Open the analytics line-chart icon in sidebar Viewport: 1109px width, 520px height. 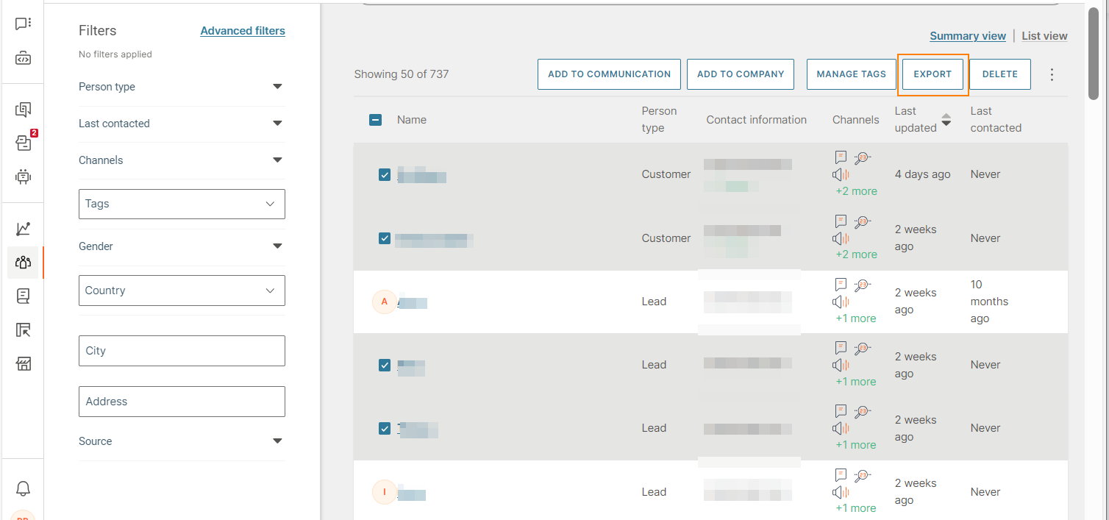[24, 229]
